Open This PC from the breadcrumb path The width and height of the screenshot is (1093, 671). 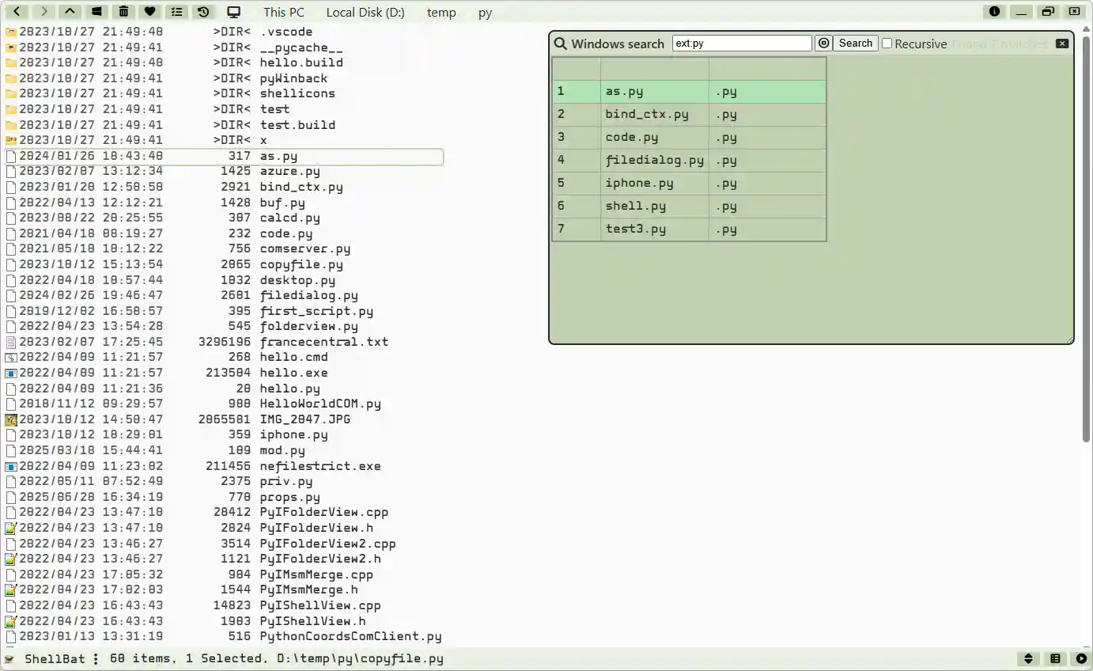click(283, 12)
